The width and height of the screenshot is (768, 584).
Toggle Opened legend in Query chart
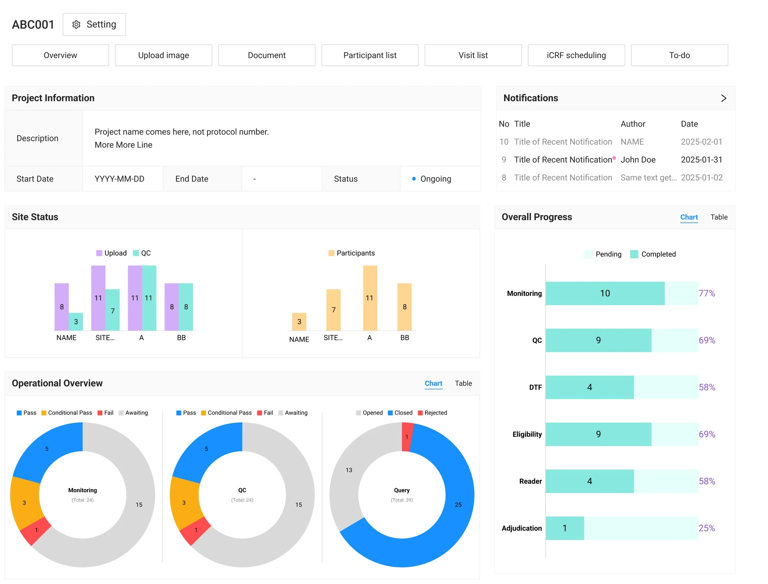coord(369,413)
